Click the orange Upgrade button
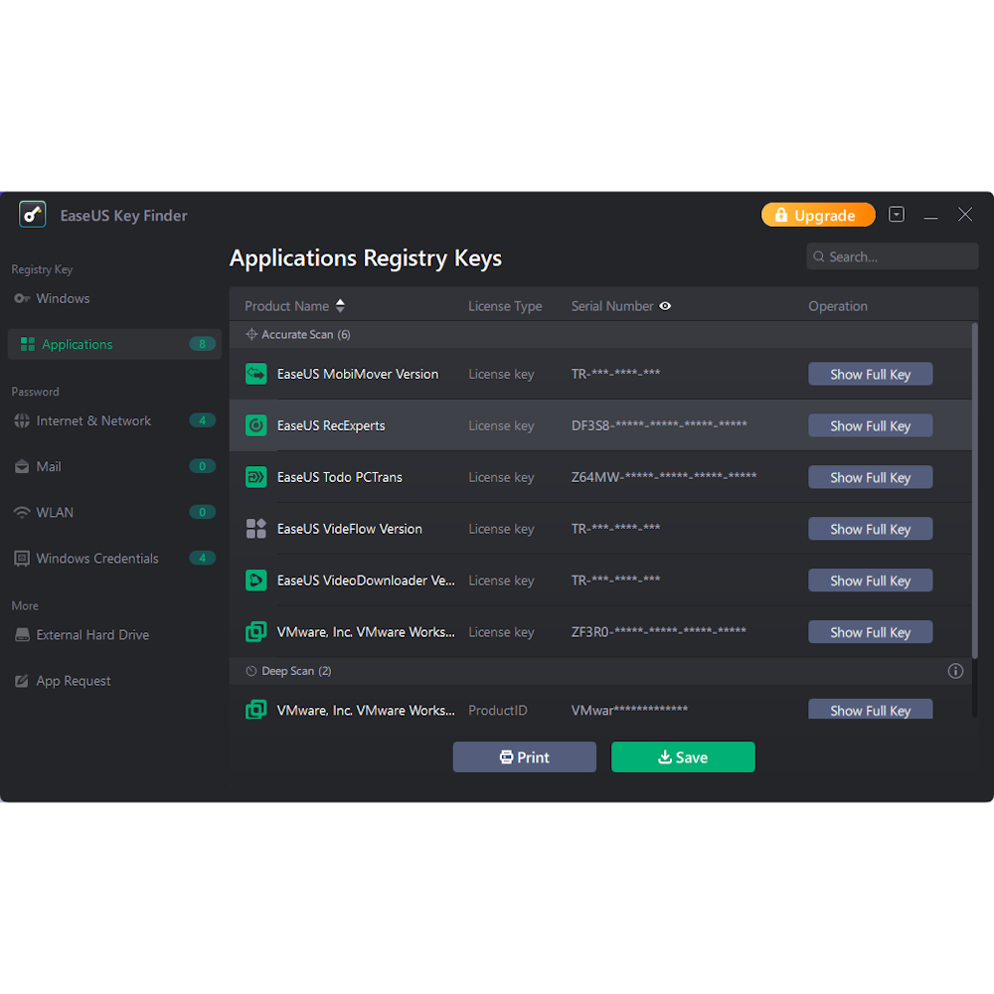Viewport: 994px width, 994px height. click(817, 216)
